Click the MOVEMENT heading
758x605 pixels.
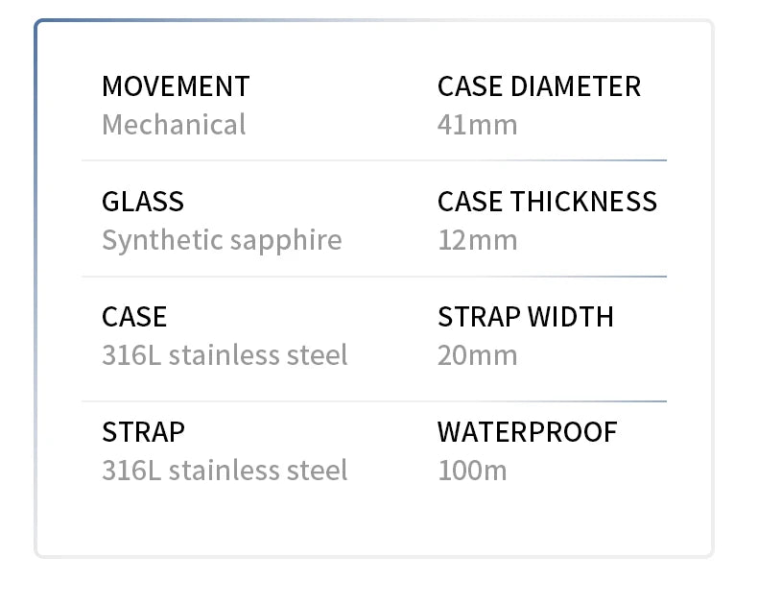coord(176,86)
